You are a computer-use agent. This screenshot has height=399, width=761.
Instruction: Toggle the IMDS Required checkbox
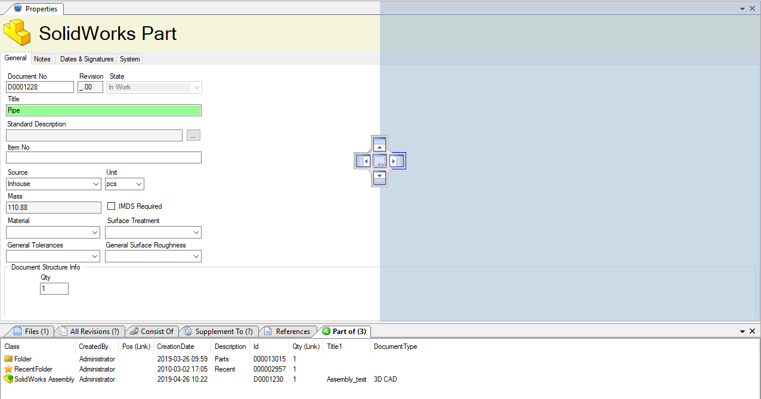tap(112, 206)
